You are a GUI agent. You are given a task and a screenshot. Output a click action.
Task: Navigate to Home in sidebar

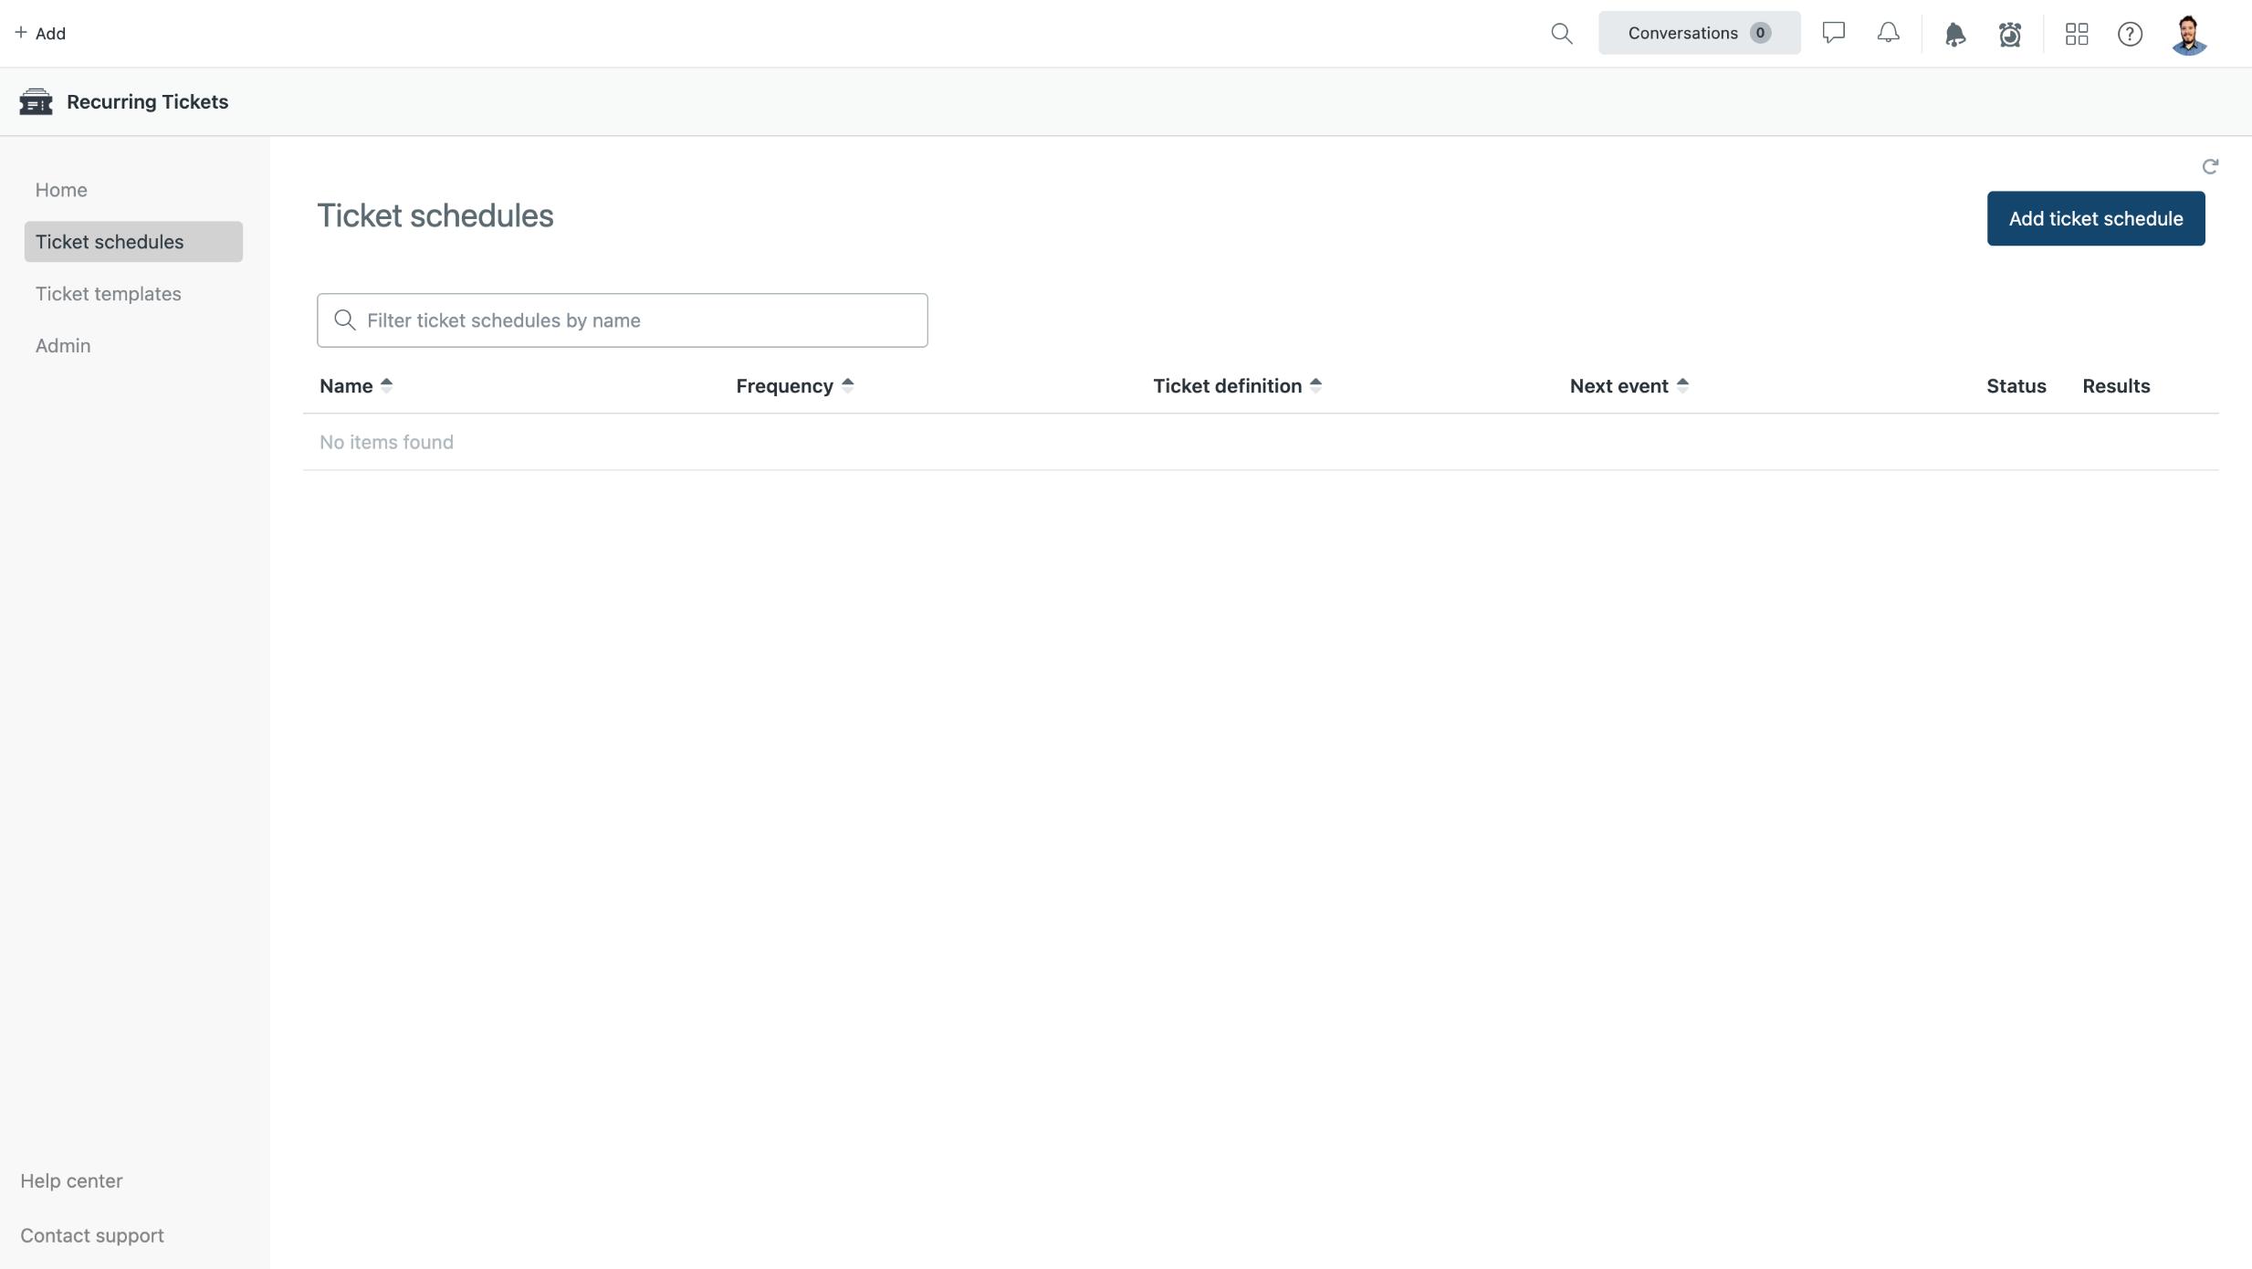(61, 190)
